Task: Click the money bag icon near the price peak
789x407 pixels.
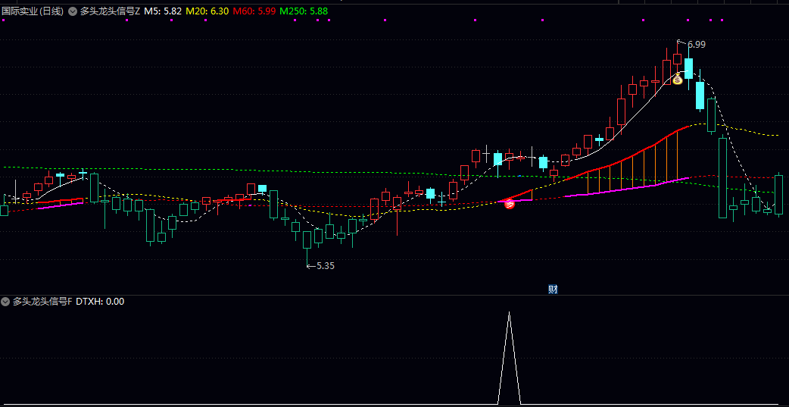Action: point(678,79)
